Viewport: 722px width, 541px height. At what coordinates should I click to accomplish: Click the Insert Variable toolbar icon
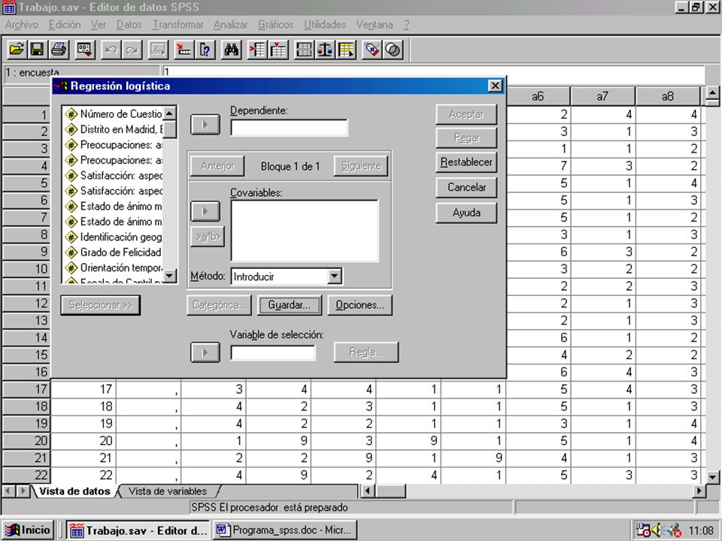(278, 50)
